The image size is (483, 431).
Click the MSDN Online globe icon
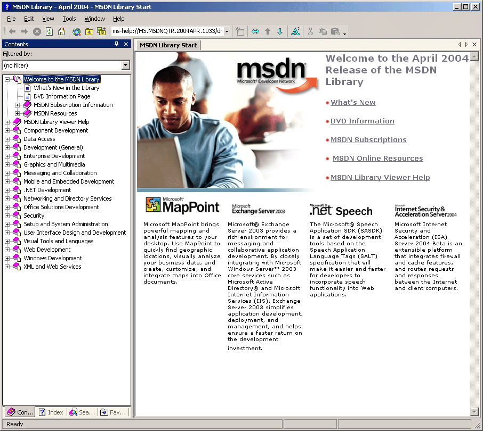coord(77,31)
